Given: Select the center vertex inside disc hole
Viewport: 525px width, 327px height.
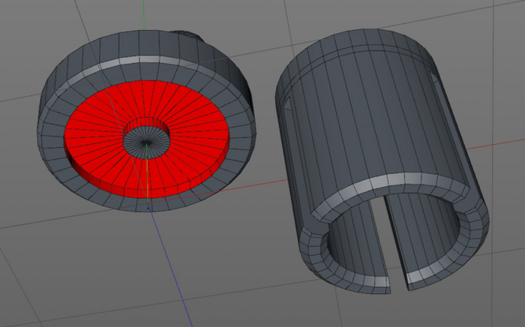Looking at the screenshot, I should coord(147,142).
